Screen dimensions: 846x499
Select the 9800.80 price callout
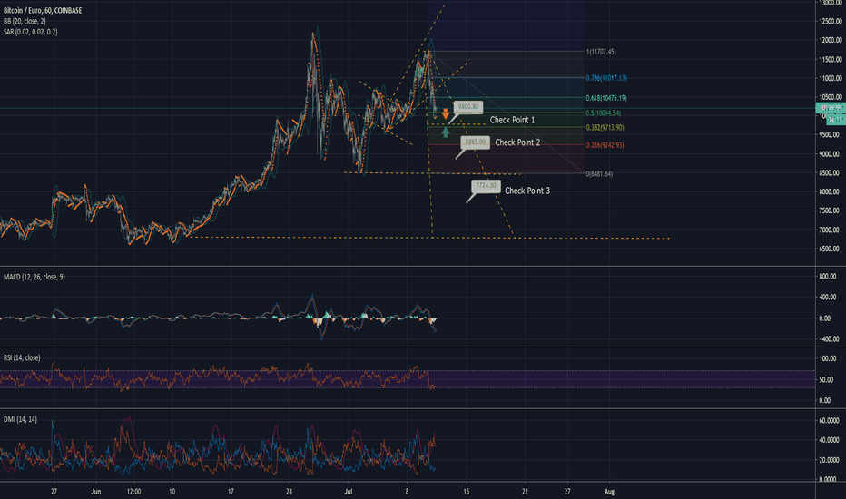point(467,107)
